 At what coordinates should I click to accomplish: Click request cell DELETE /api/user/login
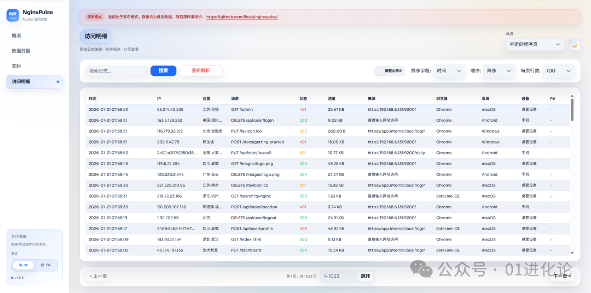[252, 121]
